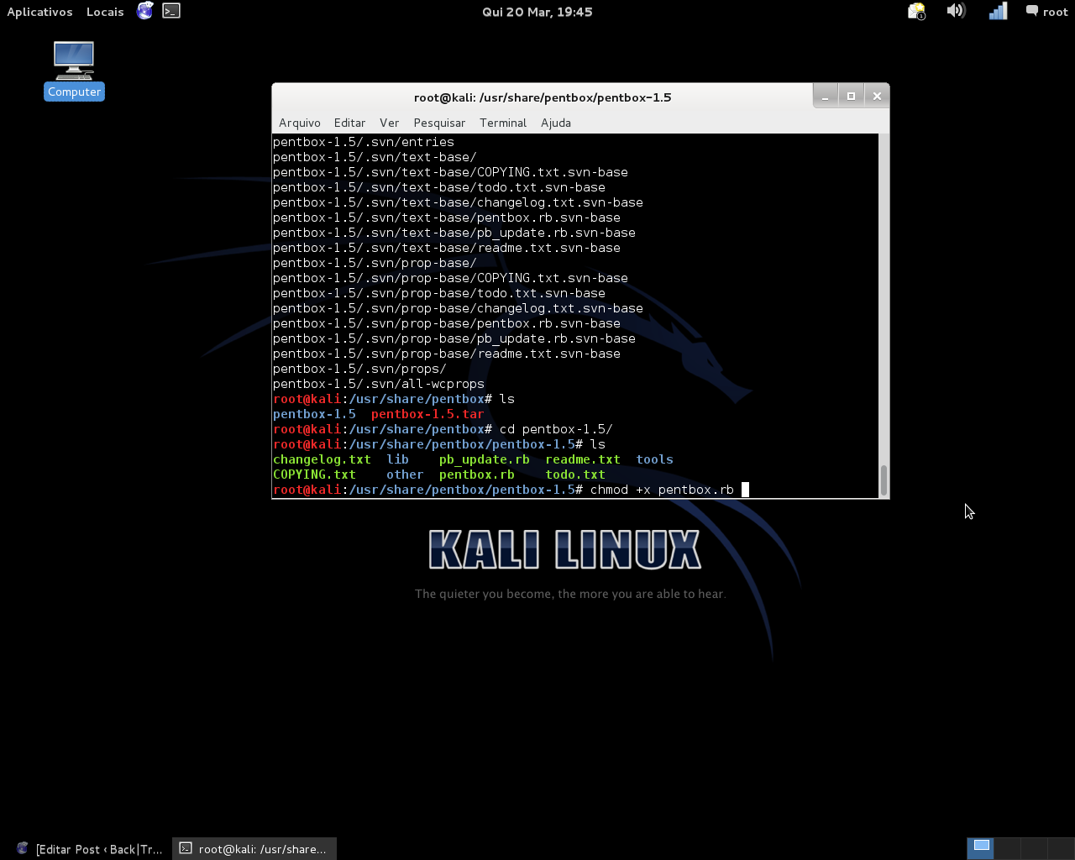Minimize the terminal window
The image size is (1075, 860).
click(x=825, y=97)
